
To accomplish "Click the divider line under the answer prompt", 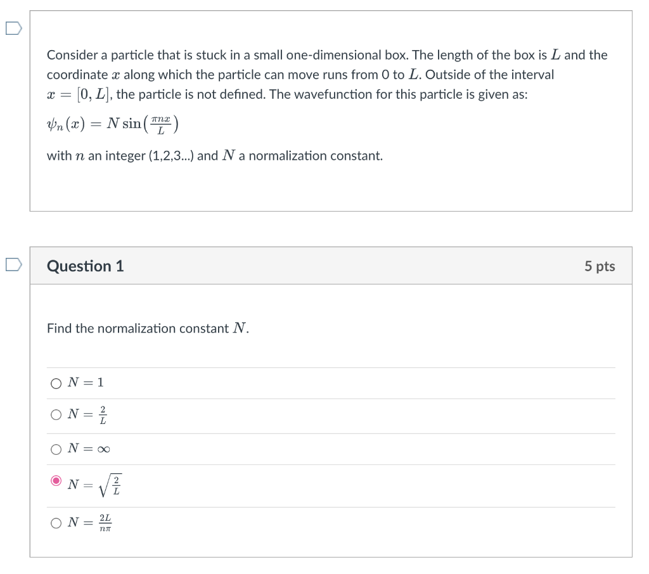I will tap(331, 366).
